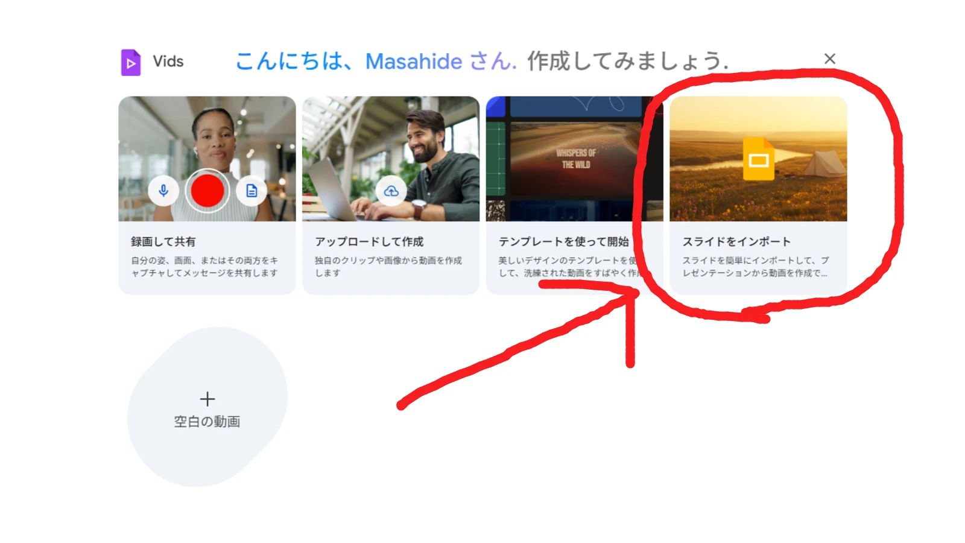This screenshot has height=543, width=965.
Task: Click the plus icon for blank video
Action: pyautogui.click(x=207, y=399)
